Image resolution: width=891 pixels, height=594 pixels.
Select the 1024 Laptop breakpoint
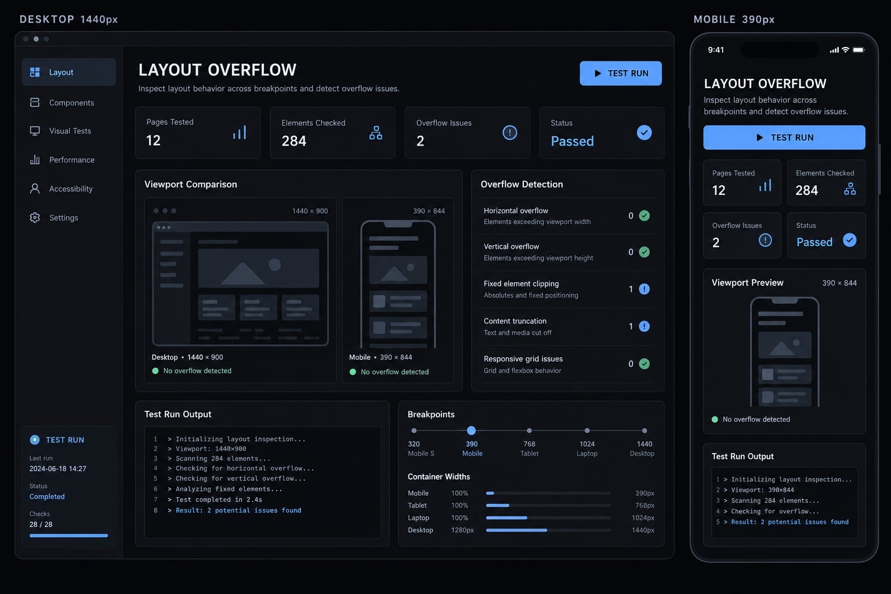click(x=587, y=430)
